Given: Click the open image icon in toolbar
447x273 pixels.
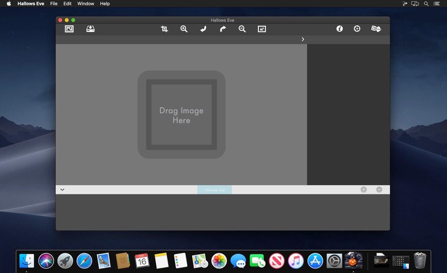Looking at the screenshot, I should pyautogui.click(x=69, y=29).
